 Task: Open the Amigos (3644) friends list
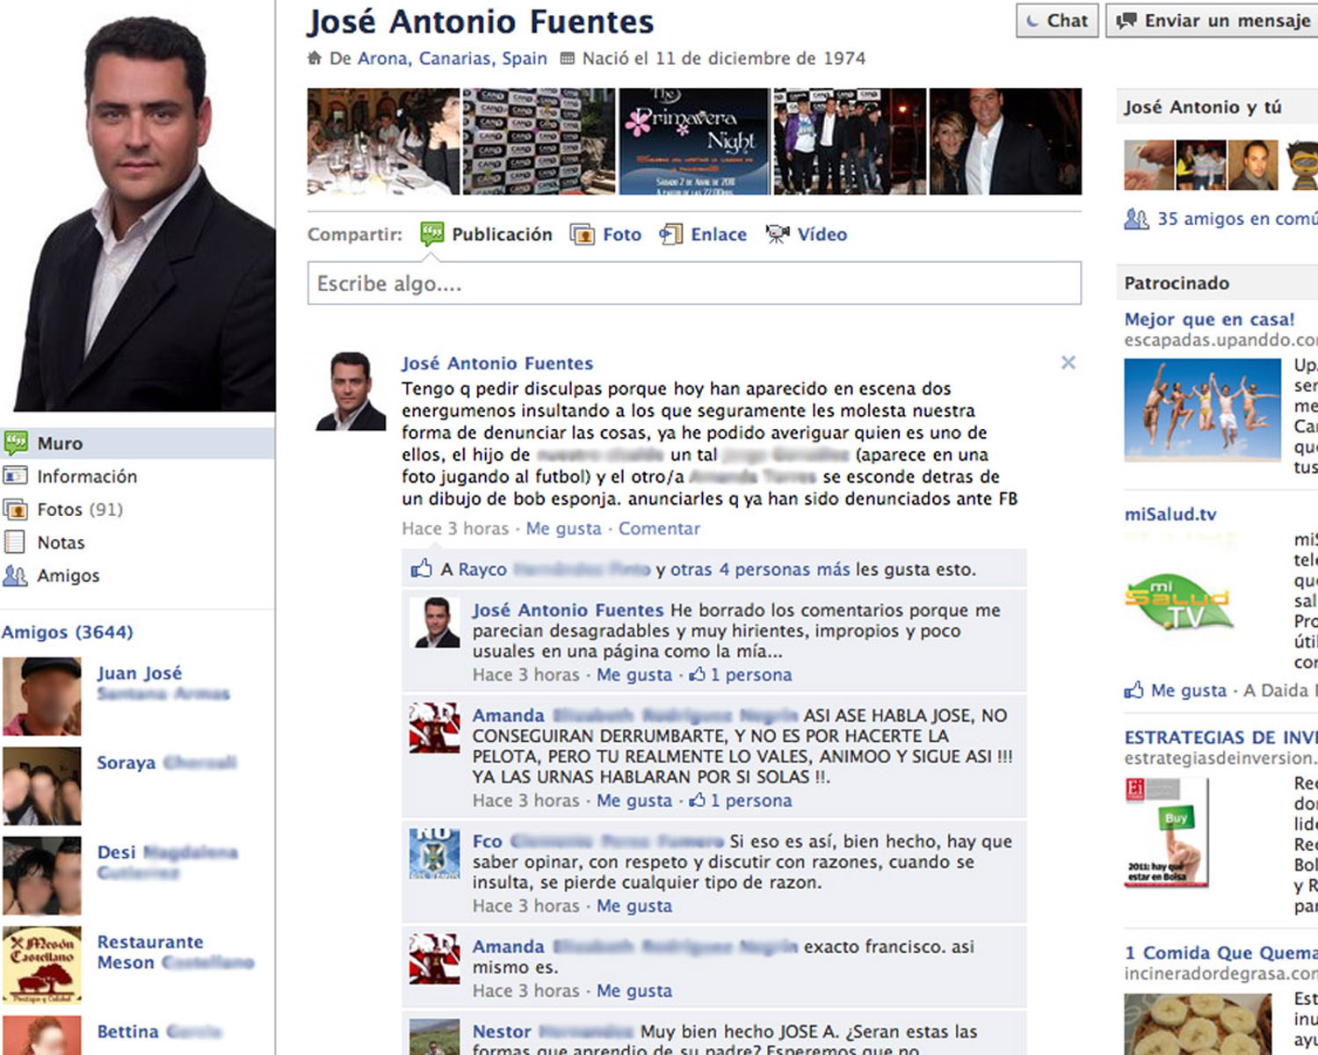click(x=68, y=632)
